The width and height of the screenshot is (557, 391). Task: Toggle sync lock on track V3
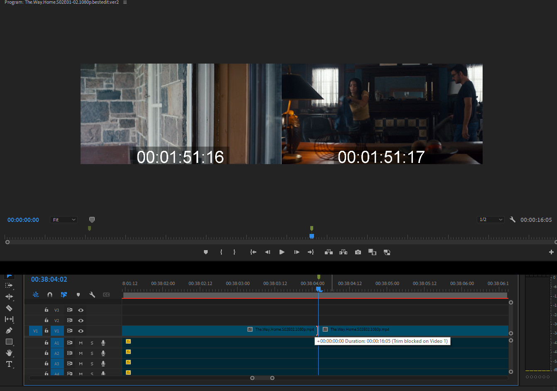tap(69, 310)
